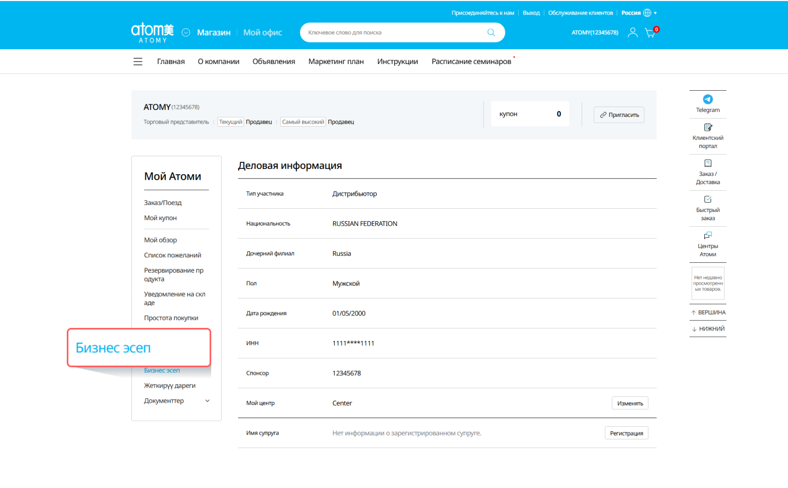Select the Мужской gender value
The height and width of the screenshot is (488, 788).
point(346,284)
